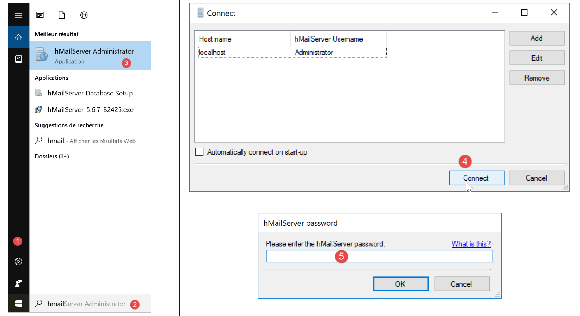
Task: Show web results for hmail
Action: coord(91,141)
